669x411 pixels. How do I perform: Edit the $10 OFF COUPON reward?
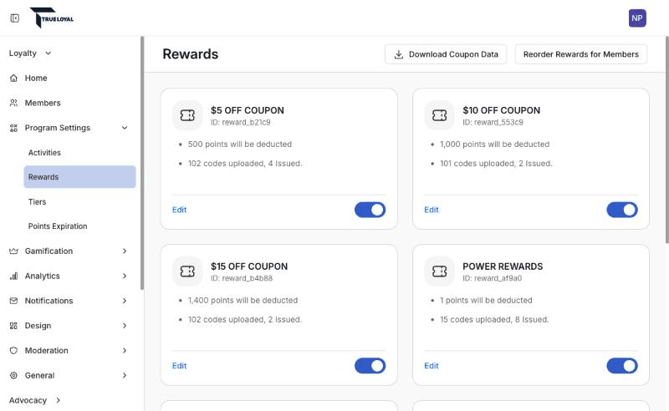click(x=432, y=210)
